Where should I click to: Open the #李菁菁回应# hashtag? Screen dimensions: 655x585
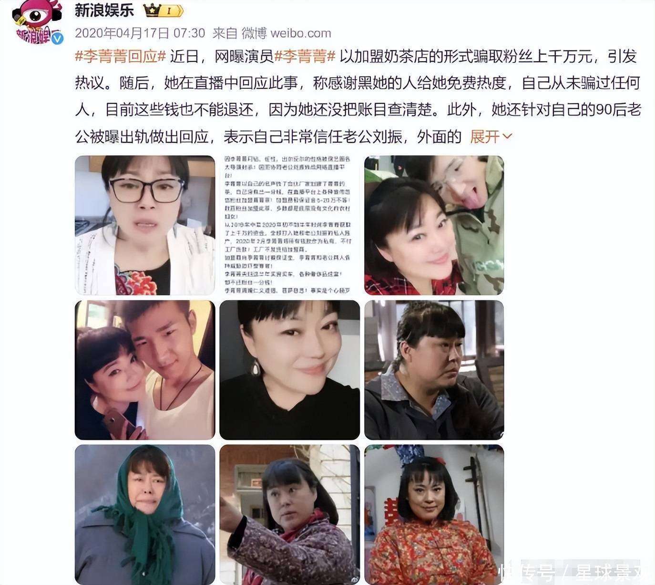pos(121,57)
